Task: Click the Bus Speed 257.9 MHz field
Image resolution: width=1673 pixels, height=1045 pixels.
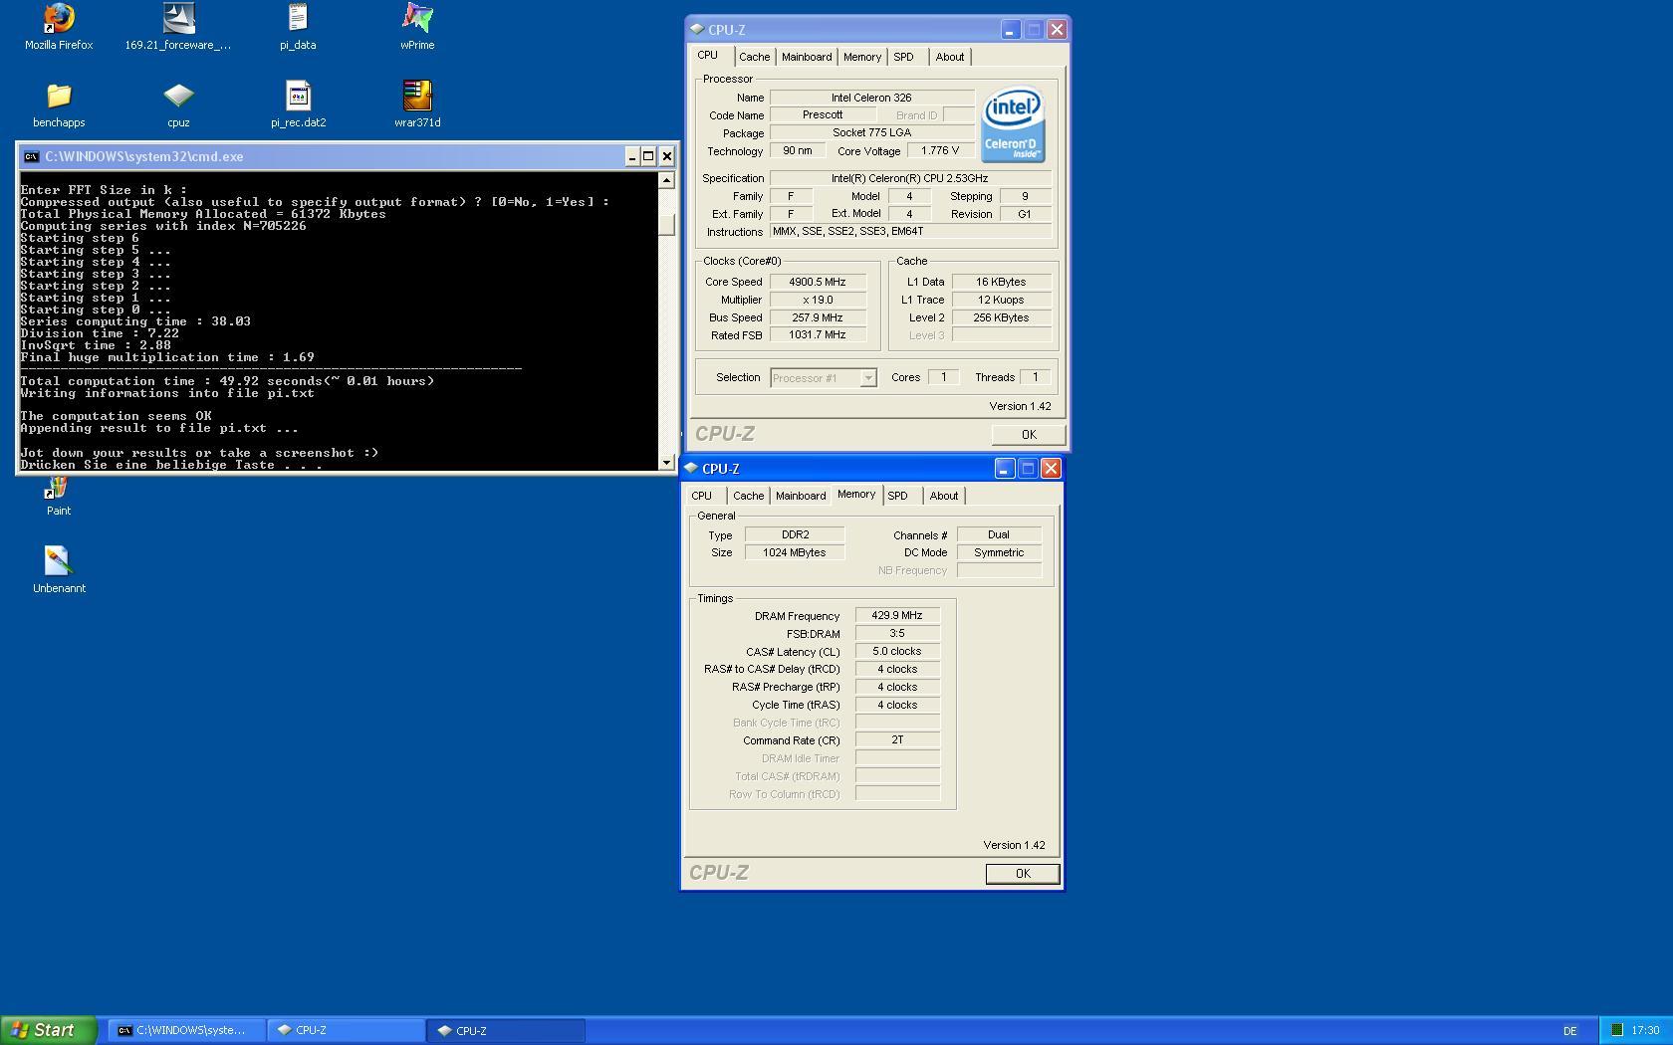Action: [x=818, y=317]
